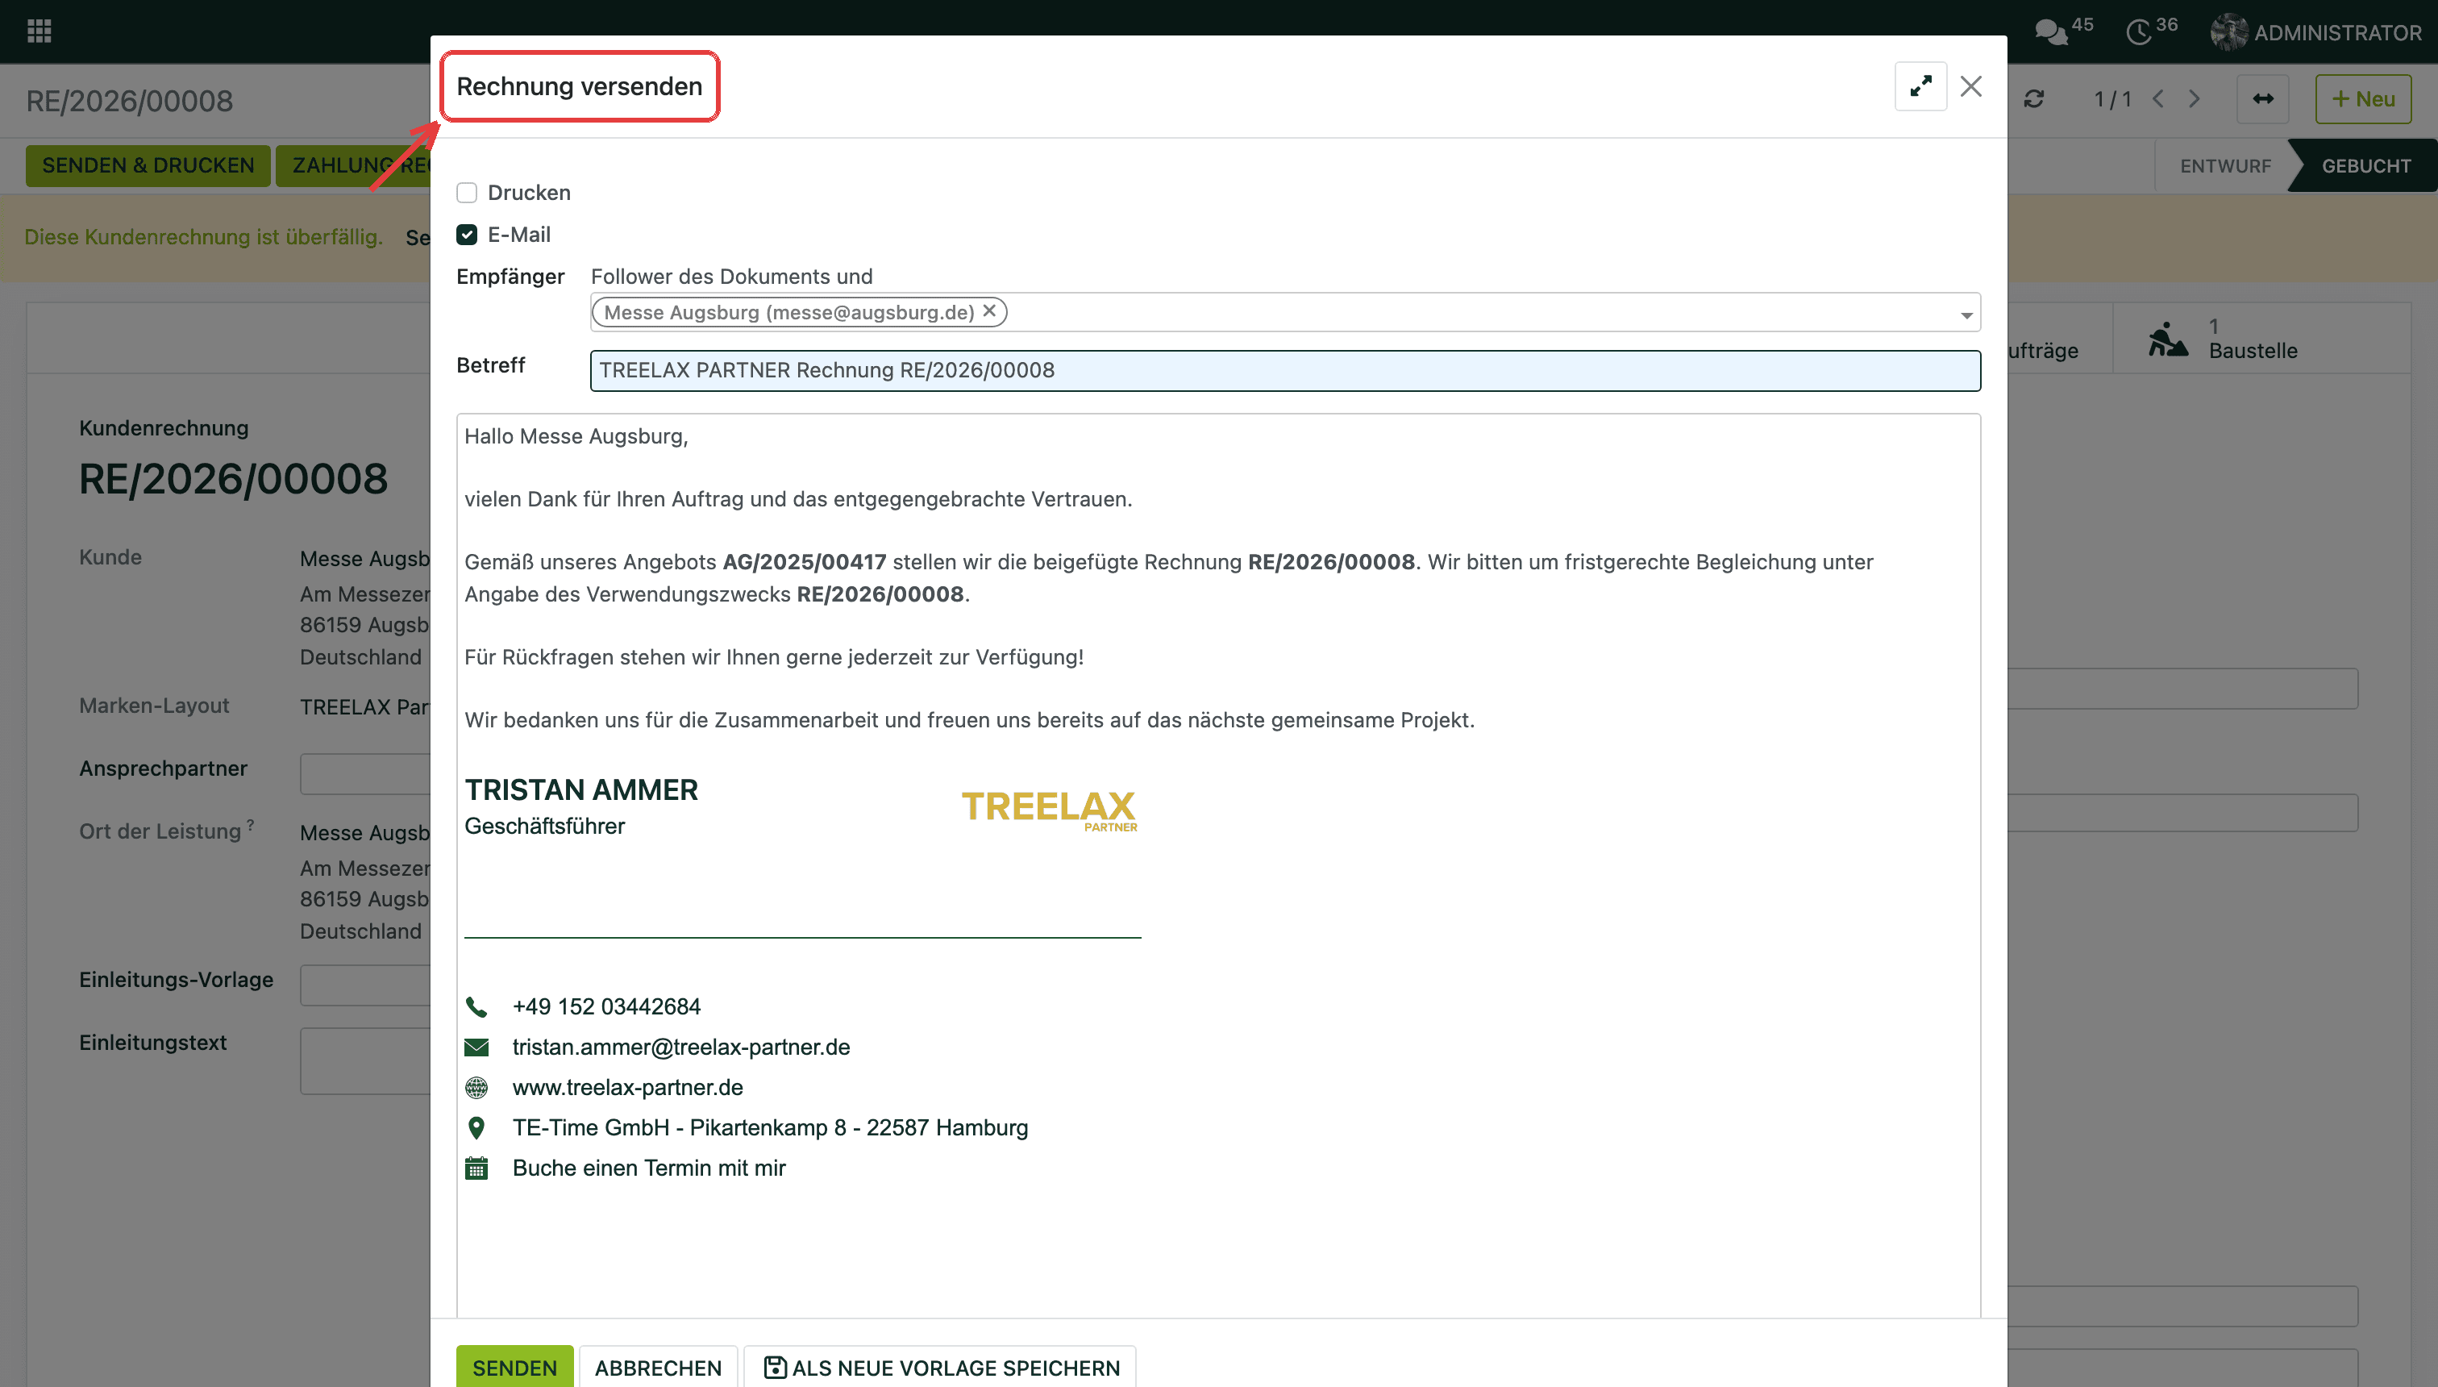The height and width of the screenshot is (1387, 2438).
Task: Click the Einleitungstext field in the invoice form
Action: pos(366,1060)
